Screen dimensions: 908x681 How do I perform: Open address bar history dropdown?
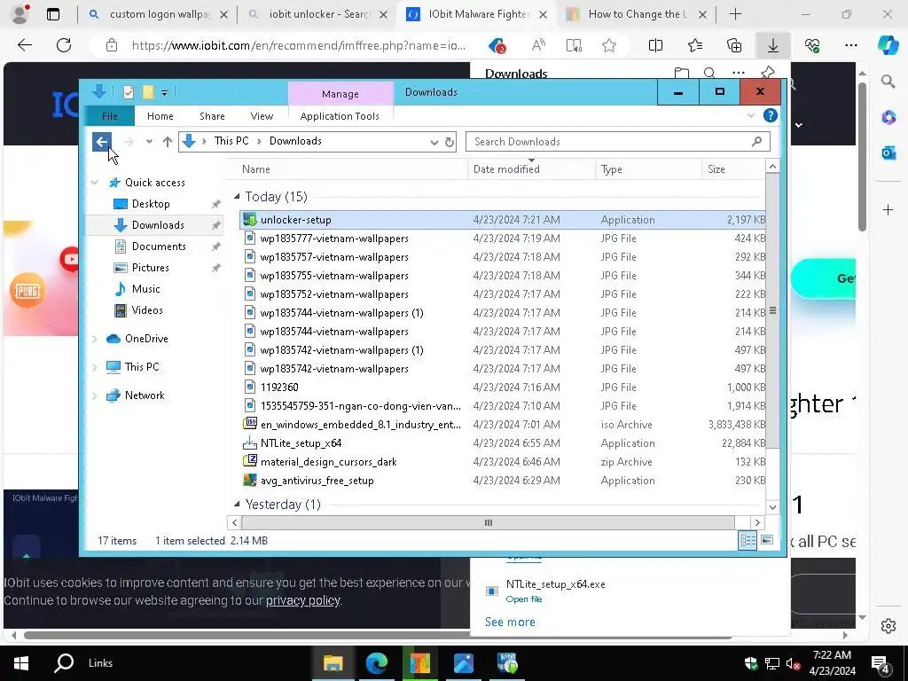pyautogui.click(x=434, y=143)
